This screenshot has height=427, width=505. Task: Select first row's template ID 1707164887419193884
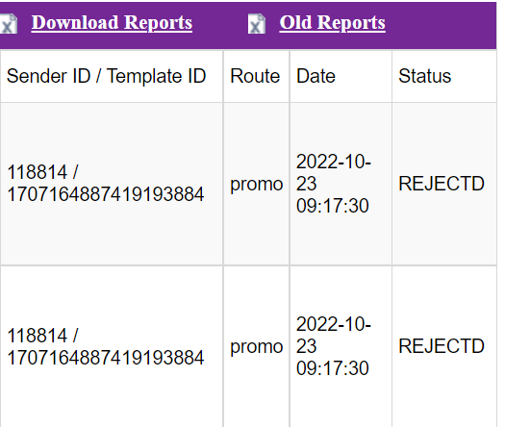[105, 194]
